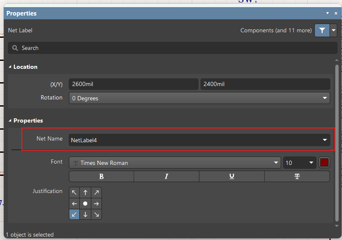The image size is (342, 240).
Task: Click the Search input field
Action: [172, 48]
